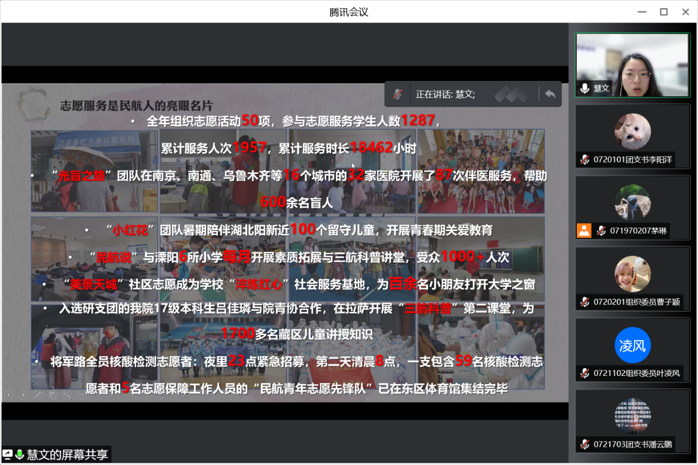Click green microphone icon beside 慧文的屏幕共享
The height and width of the screenshot is (465, 698).
pyautogui.click(x=20, y=455)
